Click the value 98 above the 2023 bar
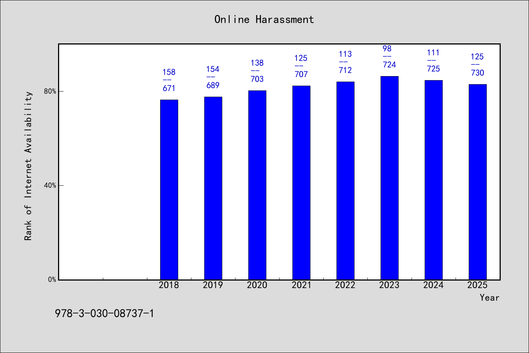Screen dimensions: 529x353 tap(387, 49)
